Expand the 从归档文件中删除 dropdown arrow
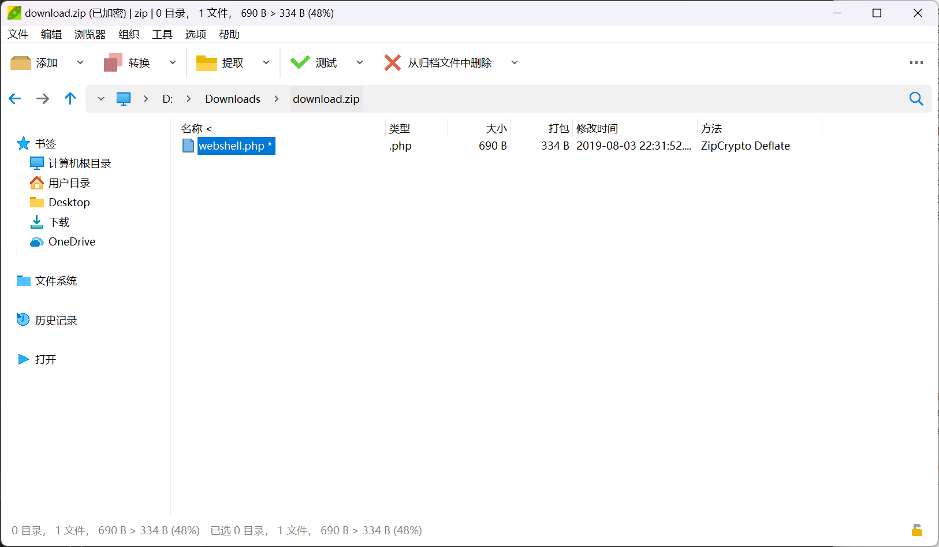The image size is (939, 547). pyautogui.click(x=515, y=62)
